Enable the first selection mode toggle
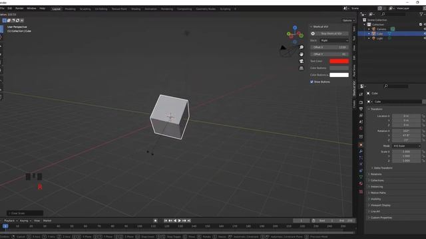 pyautogui.click(x=5, y=21)
